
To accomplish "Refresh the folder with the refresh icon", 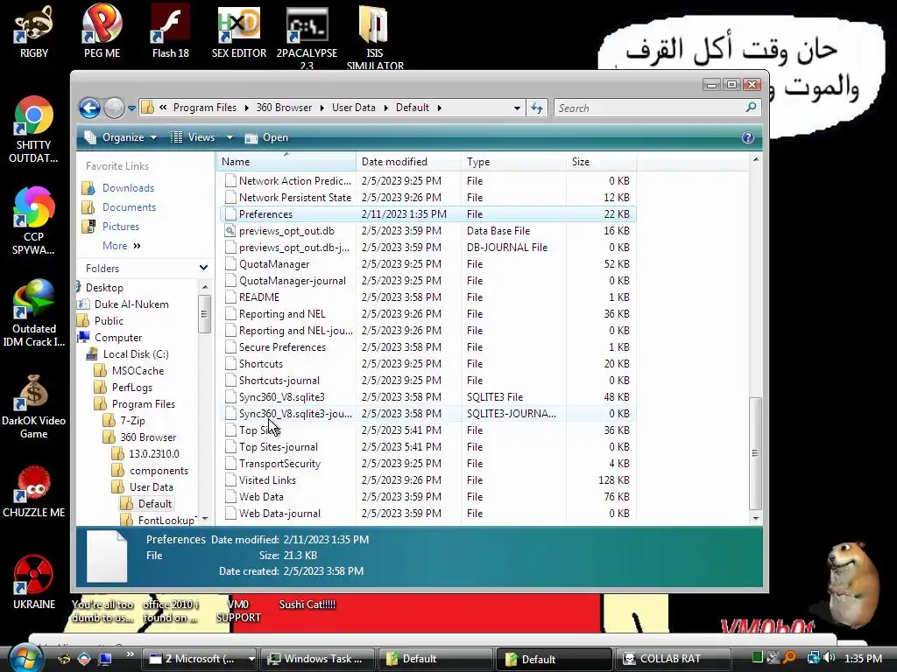I will click(537, 108).
